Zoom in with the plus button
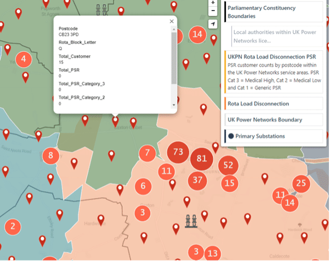The image size is (330, 261). point(213,3)
